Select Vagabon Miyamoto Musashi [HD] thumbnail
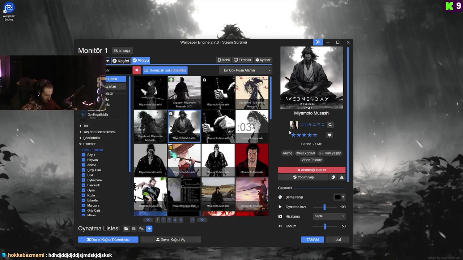This screenshot has width=463, height=260. coord(184,92)
